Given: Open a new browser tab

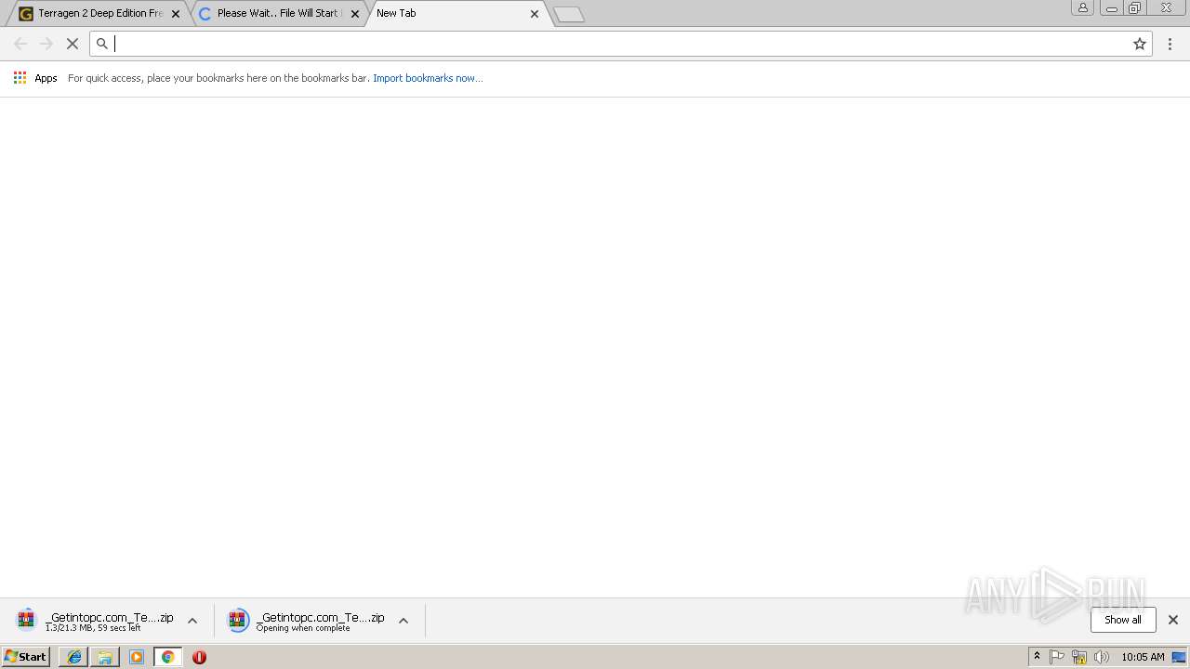Looking at the screenshot, I should (x=569, y=14).
